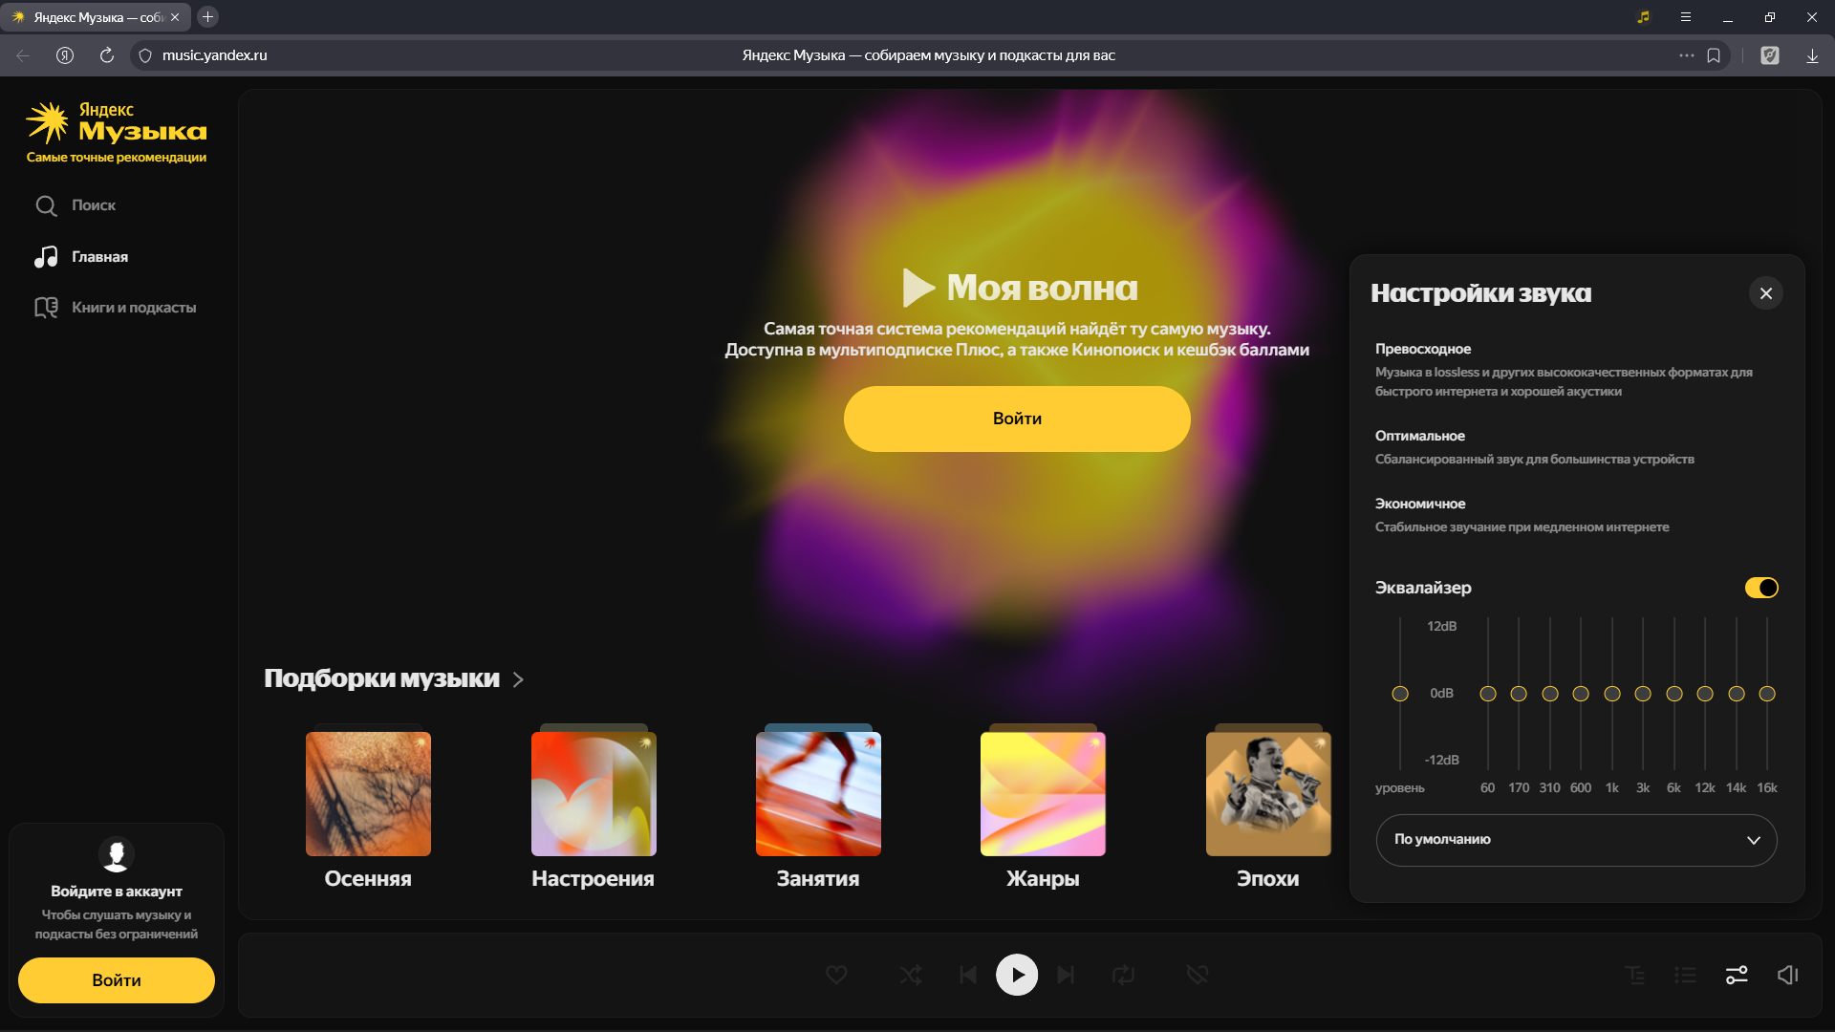The width and height of the screenshot is (1835, 1032).
Task: Click the 170 Hz band slider knob
Action: coord(1519,694)
